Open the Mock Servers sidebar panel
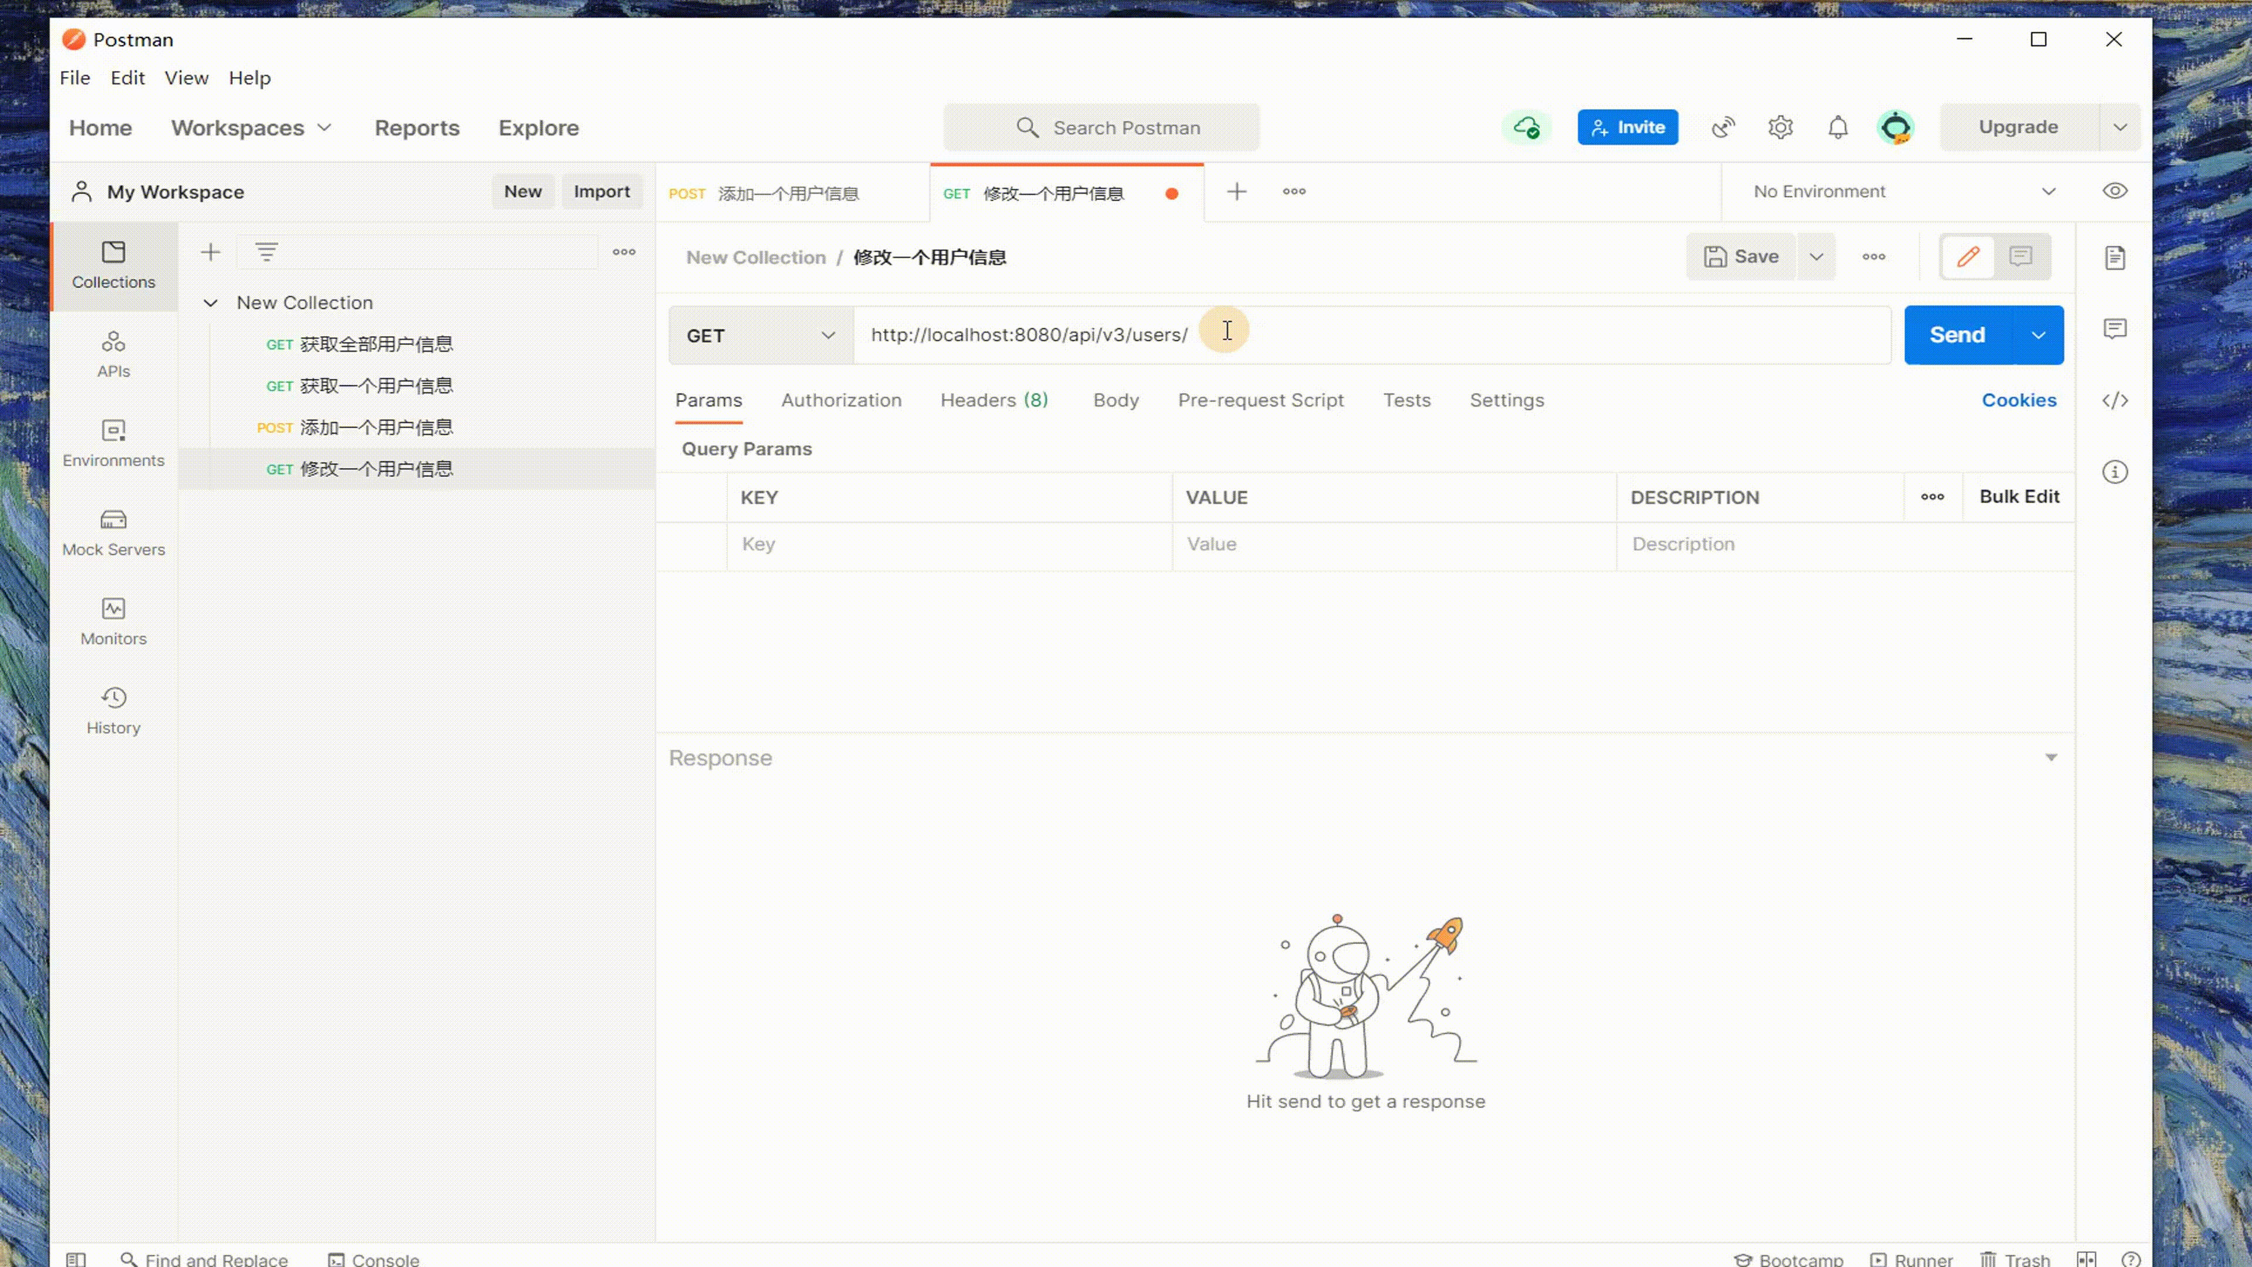This screenshot has height=1267, width=2252. (114, 533)
